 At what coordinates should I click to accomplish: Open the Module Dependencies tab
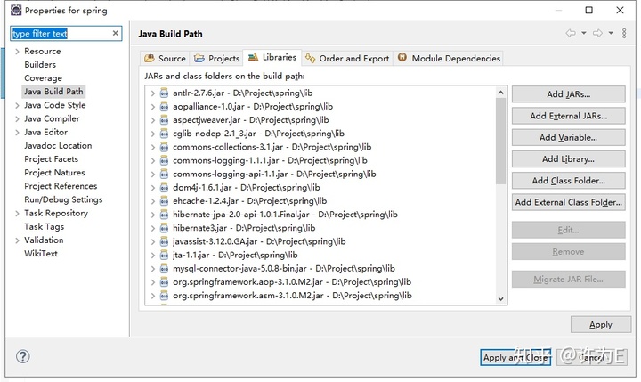click(449, 59)
